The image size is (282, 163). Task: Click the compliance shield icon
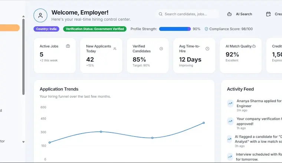pyautogui.click(x=206, y=29)
